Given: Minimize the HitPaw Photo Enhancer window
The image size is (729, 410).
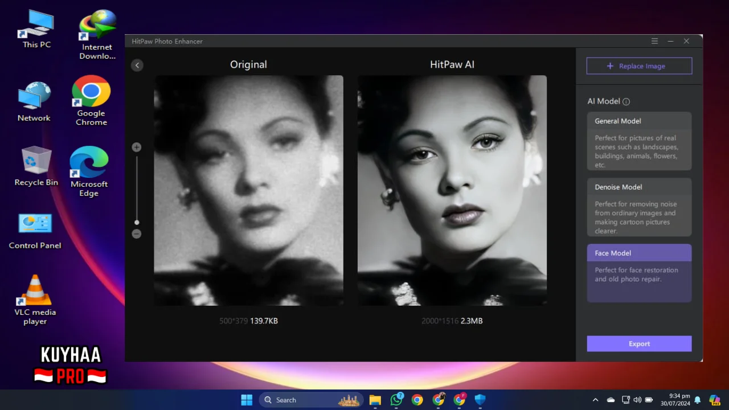Looking at the screenshot, I should coord(670,41).
